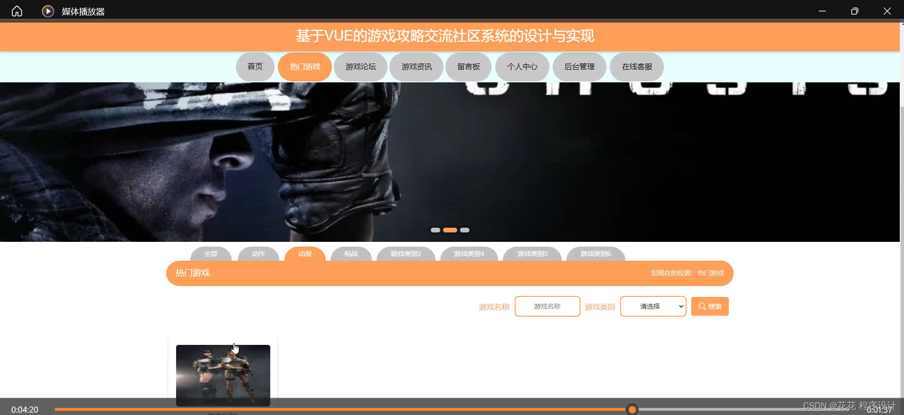Click the 热门游戏 breadcrumb location text
This screenshot has height=415, width=904.
710,273
